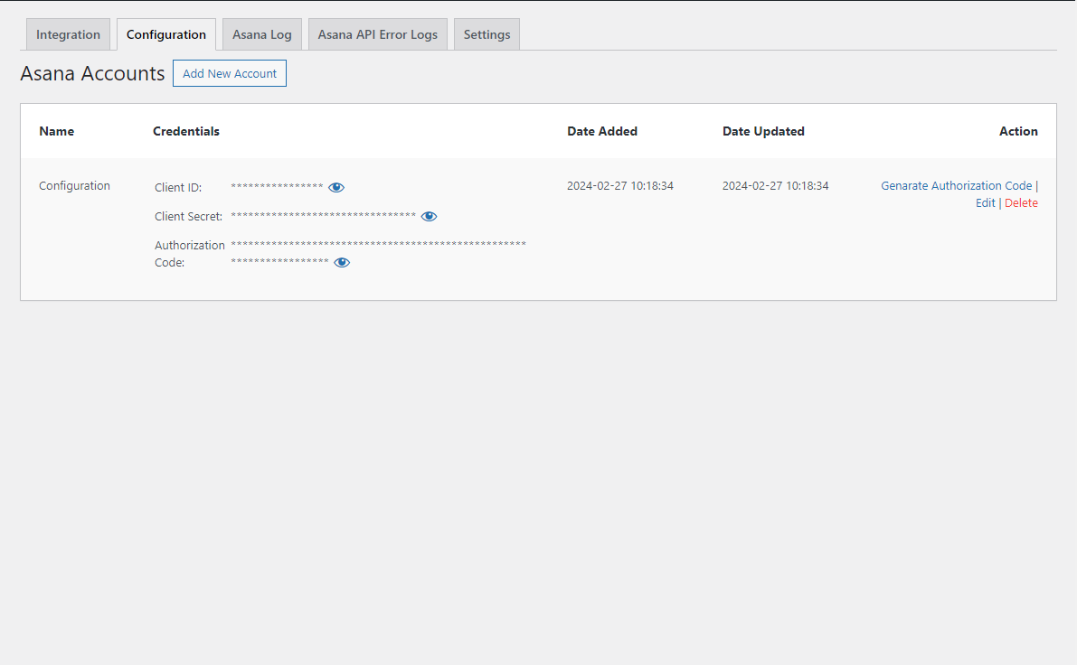The image size is (1077, 665).
Task: Click the 'Asana Accounts' page heading
Action: pyautogui.click(x=93, y=73)
